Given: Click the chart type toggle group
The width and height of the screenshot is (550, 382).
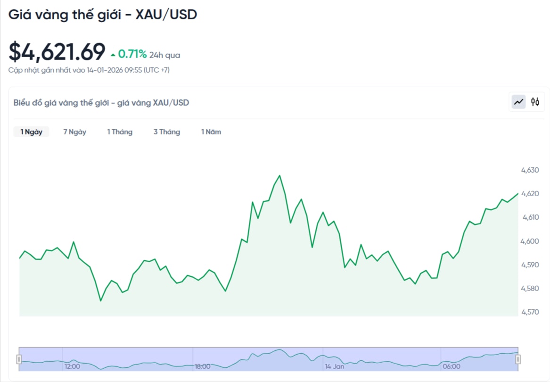Looking at the screenshot, I should [527, 101].
